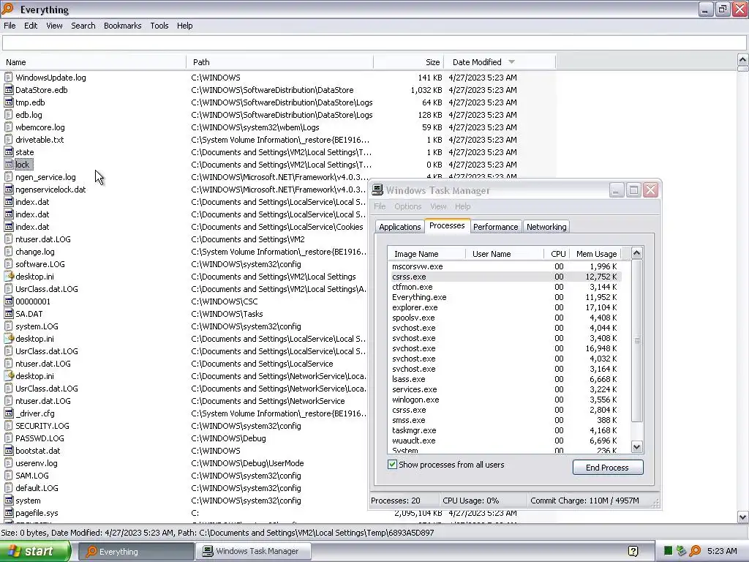This screenshot has height=562, width=749.
Task: Sort Everything results by Size column
Action: pos(408,62)
